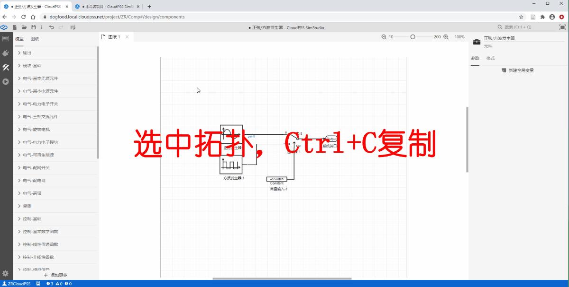
Task: Open the 格式 tab in the right panel
Action: click(489, 58)
